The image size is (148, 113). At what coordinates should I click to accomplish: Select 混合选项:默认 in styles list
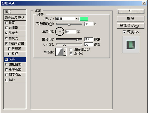pos(15,18)
